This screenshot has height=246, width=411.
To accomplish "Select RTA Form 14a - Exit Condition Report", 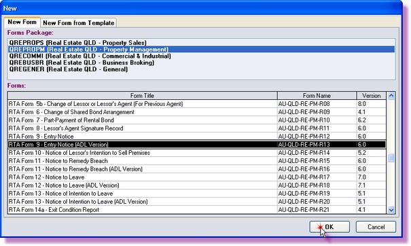I will (x=196, y=209).
